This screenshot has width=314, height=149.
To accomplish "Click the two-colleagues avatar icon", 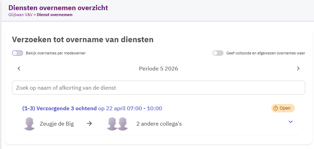I will [117, 124].
